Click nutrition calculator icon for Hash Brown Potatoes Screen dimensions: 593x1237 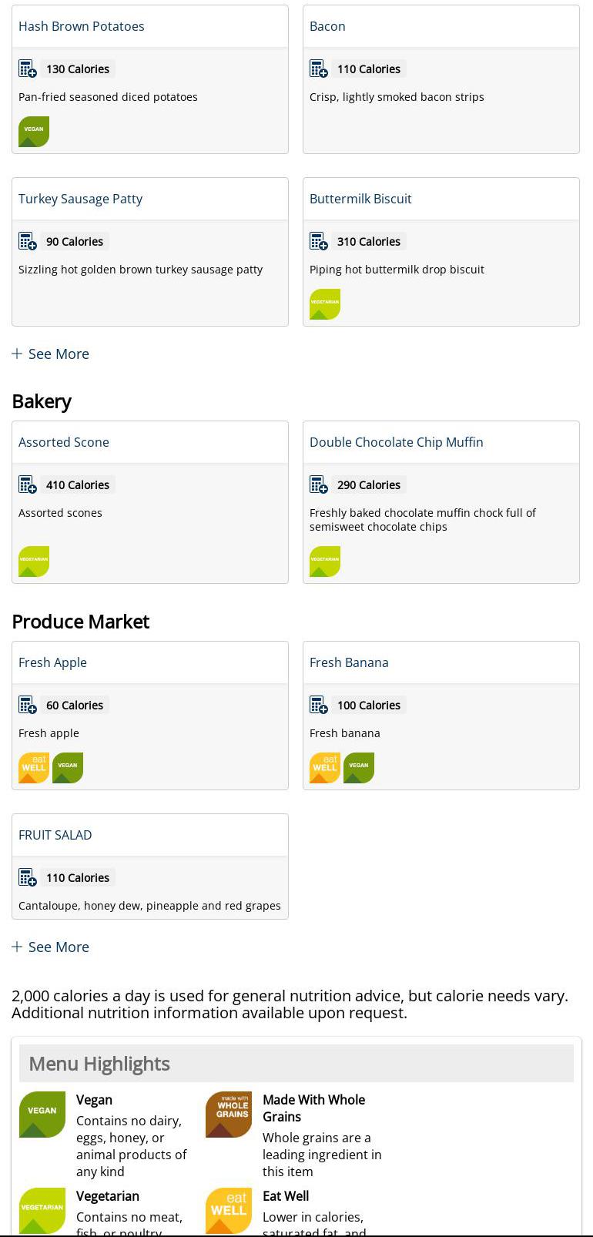(x=28, y=69)
